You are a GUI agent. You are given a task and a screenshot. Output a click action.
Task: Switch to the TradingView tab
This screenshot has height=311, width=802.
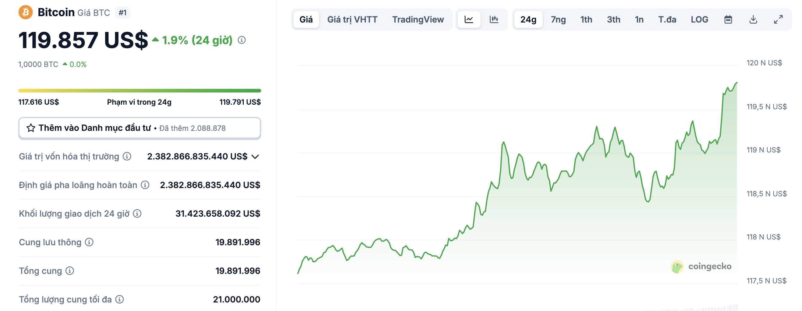tap(418, 19)
